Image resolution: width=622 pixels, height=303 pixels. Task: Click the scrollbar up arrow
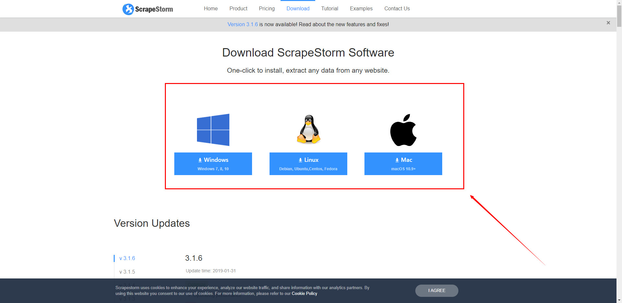pos(619,3)
